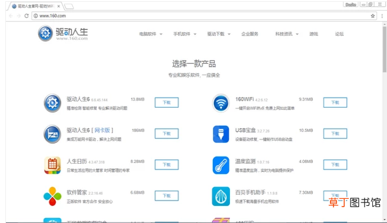Download 160WiFi with its 下载 button

click(335, 102)
